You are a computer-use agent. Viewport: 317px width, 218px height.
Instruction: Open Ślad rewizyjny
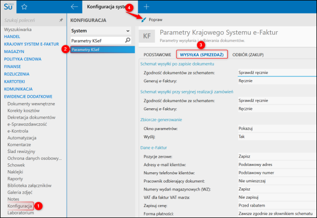click(21, 151)
